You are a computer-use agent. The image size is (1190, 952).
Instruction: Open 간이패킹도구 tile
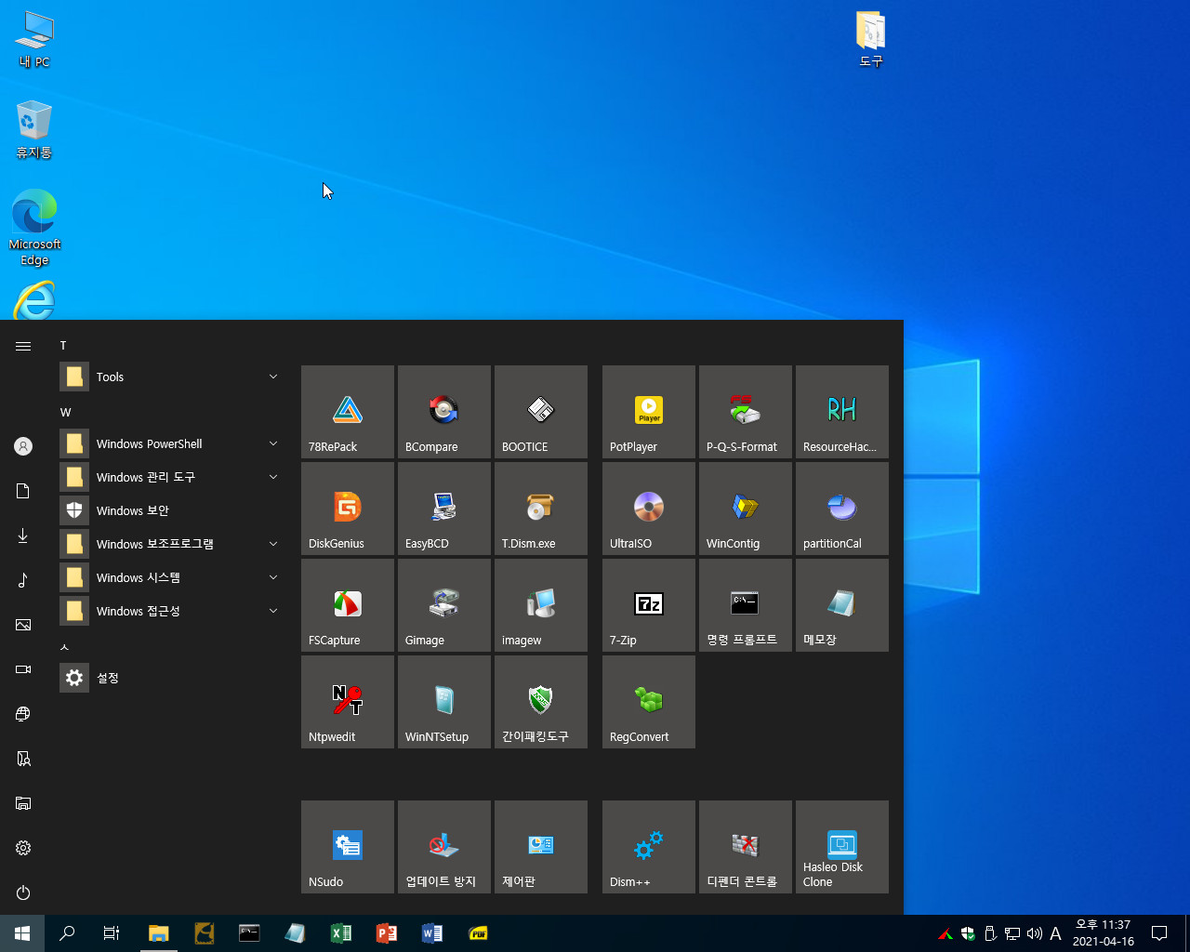pyautogui.click(x=541, y=702)
